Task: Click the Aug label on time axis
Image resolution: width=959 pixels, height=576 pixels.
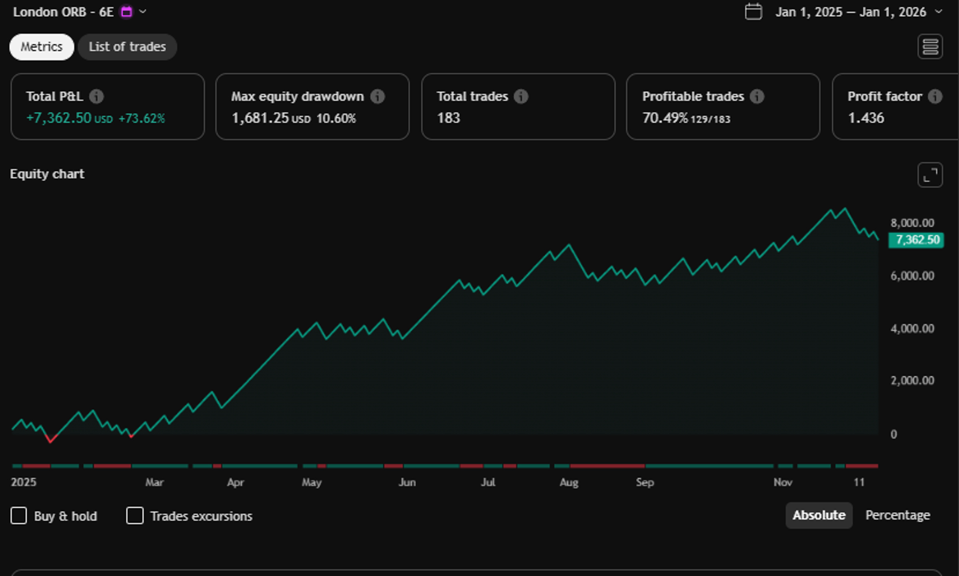Action: [x=569, y=482]
